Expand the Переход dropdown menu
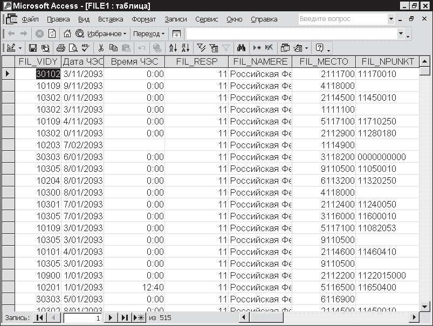This screenshot has width=433, height=326. (x=149, y=33)
